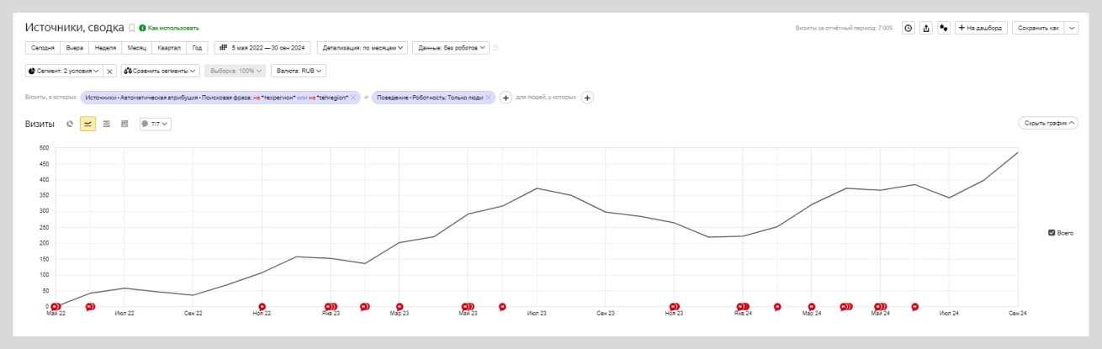Switch period to Месяц
Screen dimensions: 1102x349
tap(137, 48)
